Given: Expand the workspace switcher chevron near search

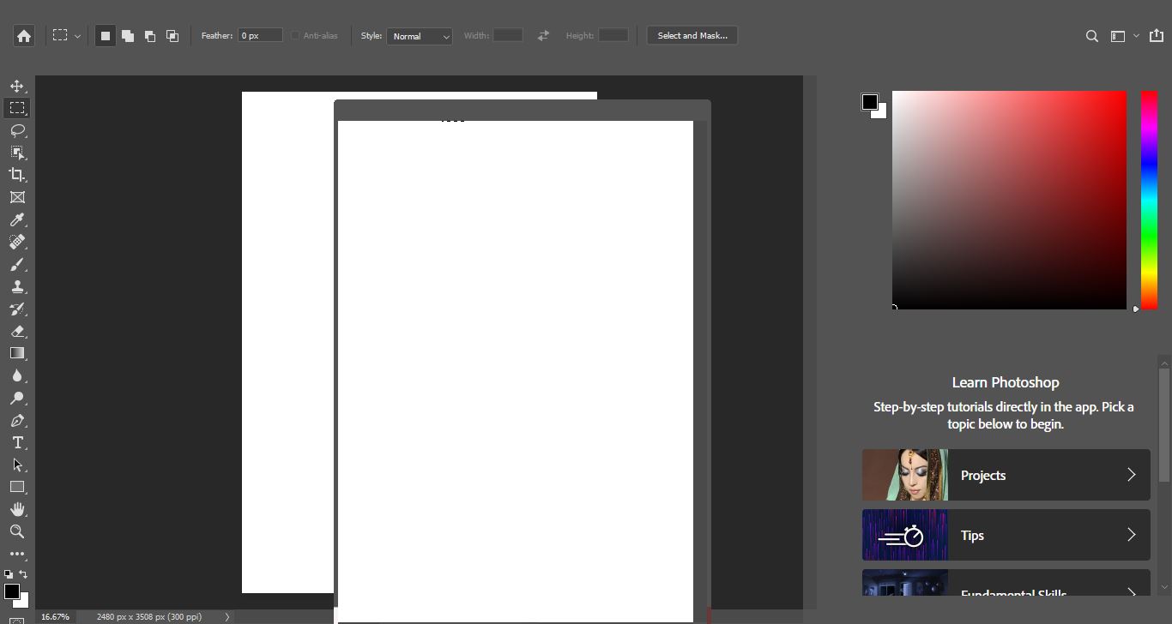Looking at the screenshot, I should (1136, 36).
